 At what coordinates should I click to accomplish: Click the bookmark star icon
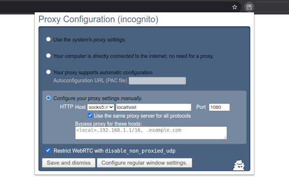point(235,7)
